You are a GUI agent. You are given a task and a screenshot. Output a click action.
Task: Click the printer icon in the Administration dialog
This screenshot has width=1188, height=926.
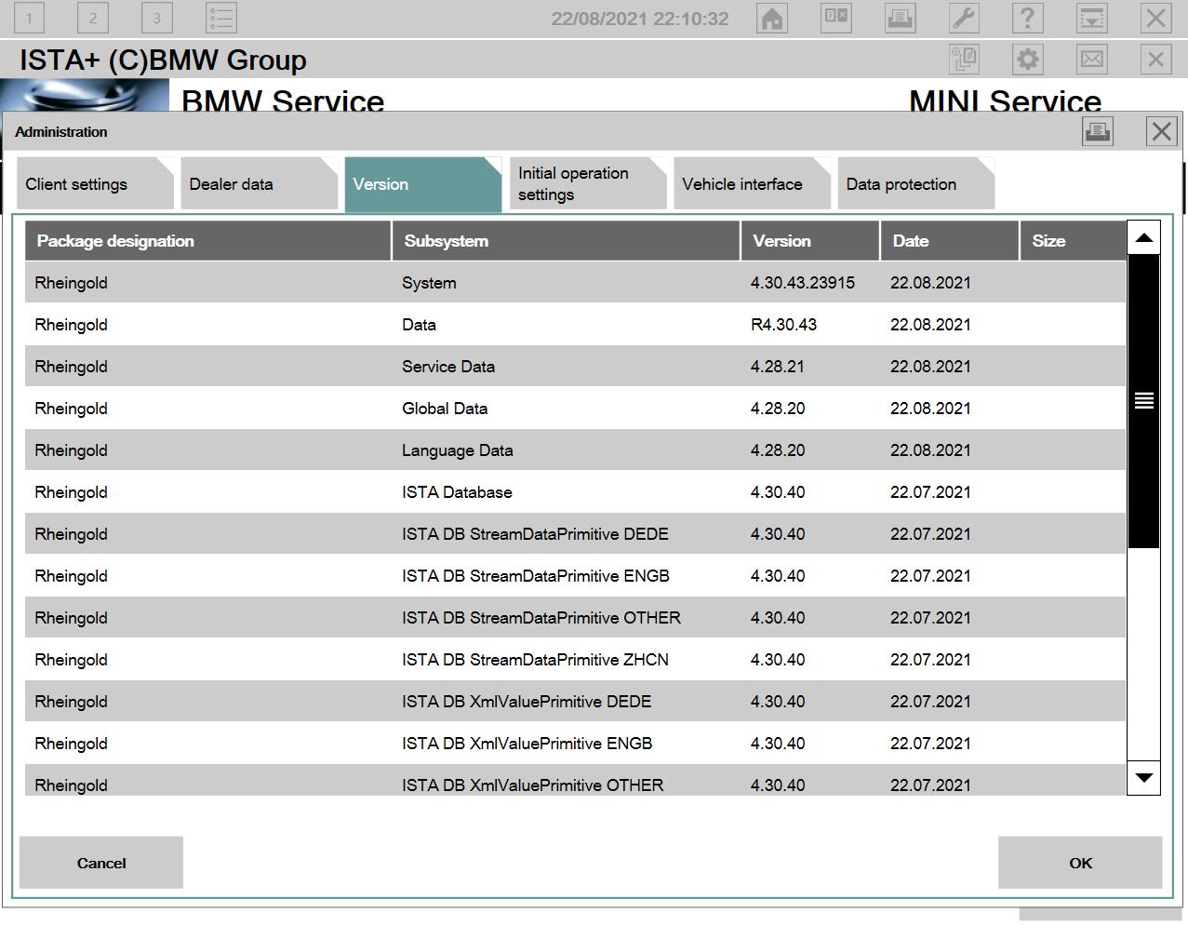tap(1097, 131)
